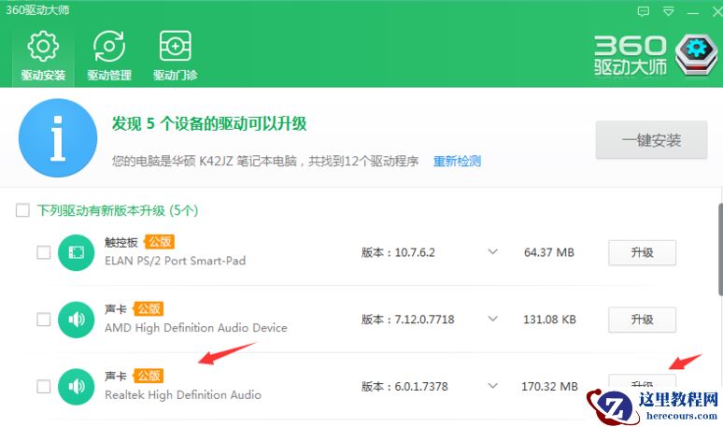Expand version dropdown for 7.12.0.7718
This screenshot has height=427, width=723.
(493, 319)
